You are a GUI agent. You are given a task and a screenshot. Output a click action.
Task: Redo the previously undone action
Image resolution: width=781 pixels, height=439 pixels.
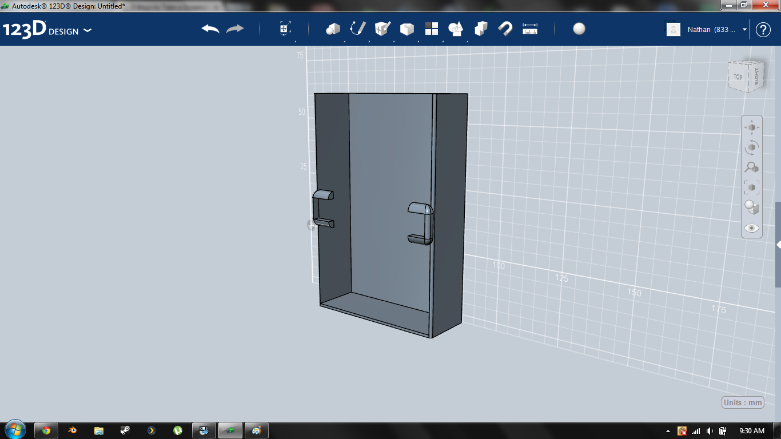235,29
